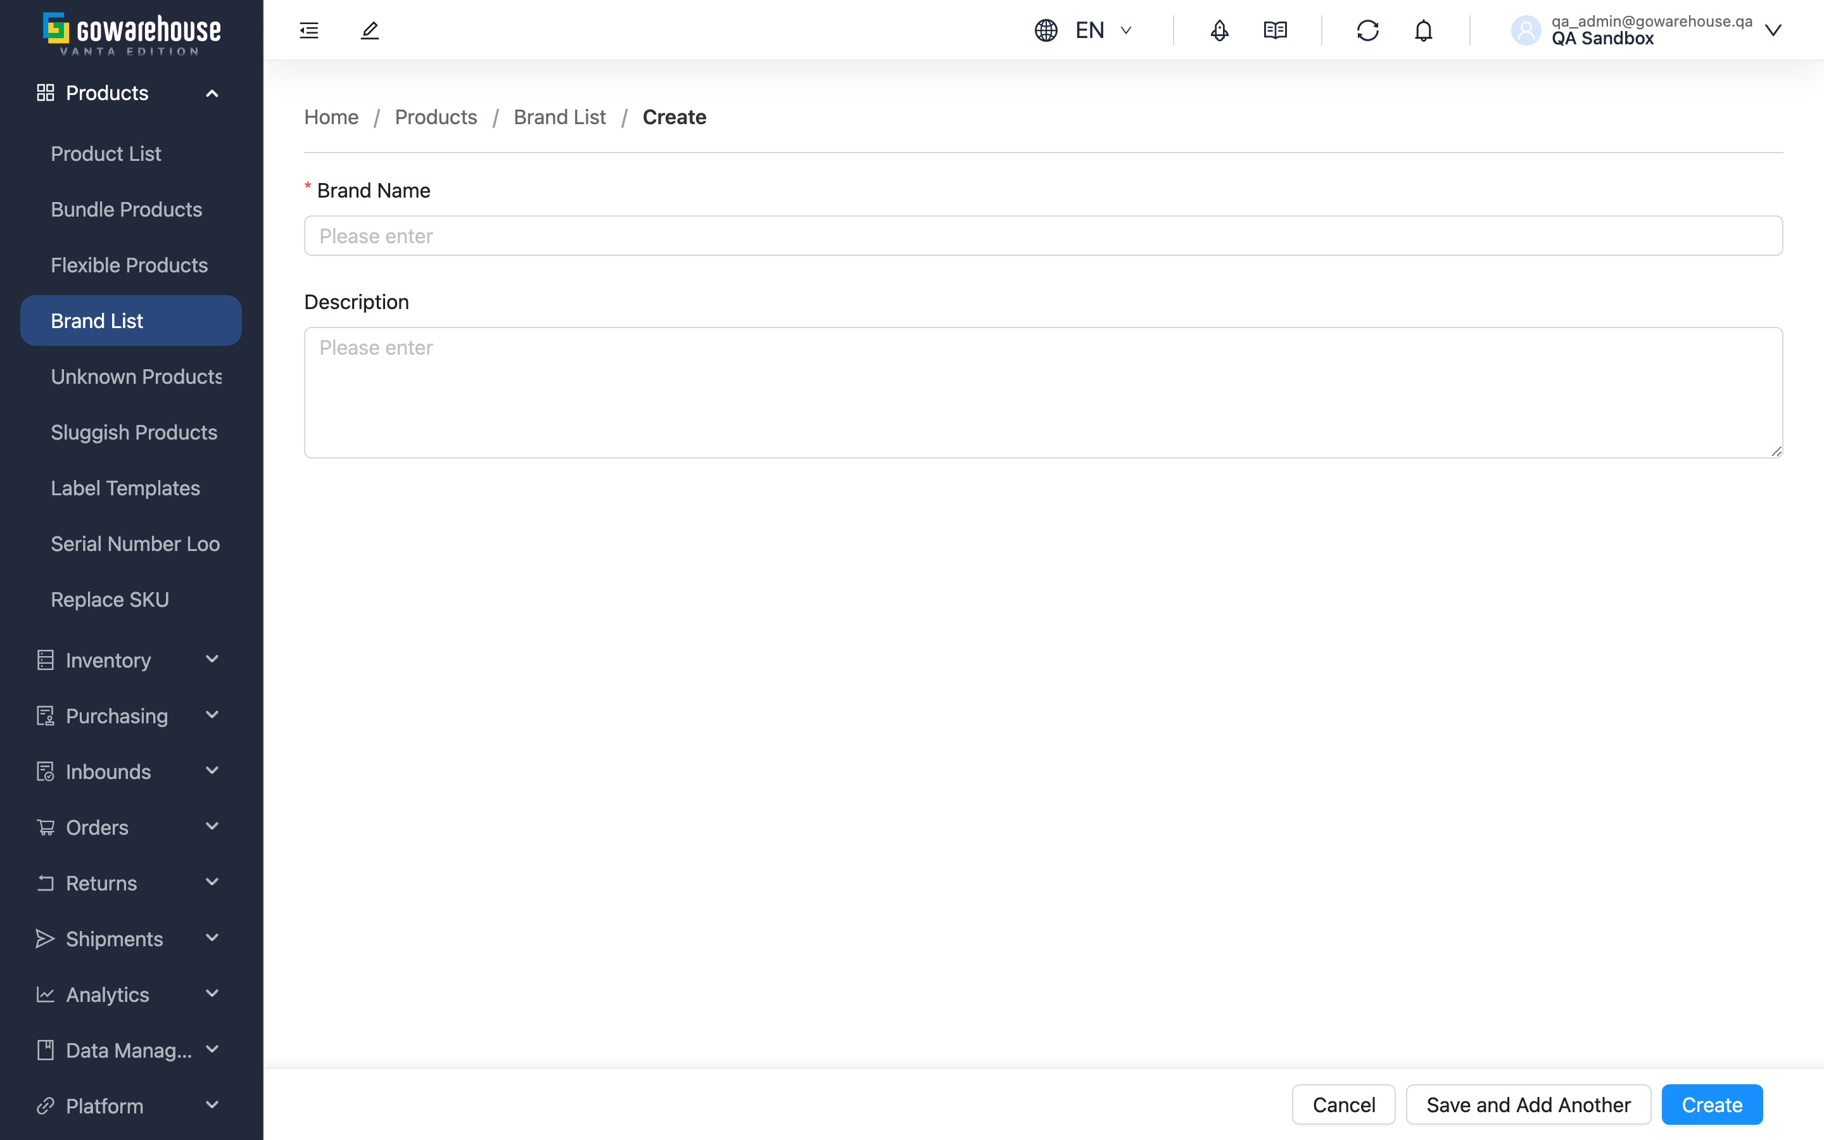Open Serial Number Lookup in sidebar
Viewport: 1824px width, 1140px height.
click(131, 543)
